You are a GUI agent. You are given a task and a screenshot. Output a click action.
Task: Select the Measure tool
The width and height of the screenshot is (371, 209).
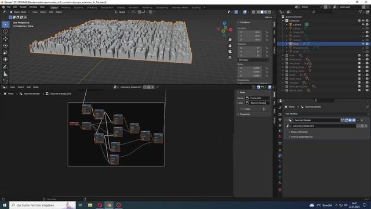tap(5, 74)
